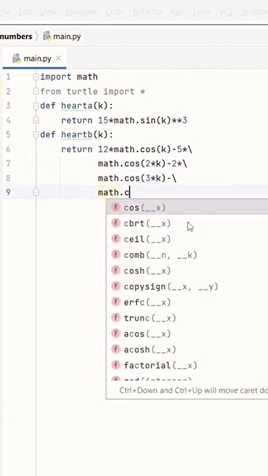This screenshot has width=268, height=476.
Task: Select the acos(__x) suggestion
Action: pyautogui.click(x=187, y=334)
